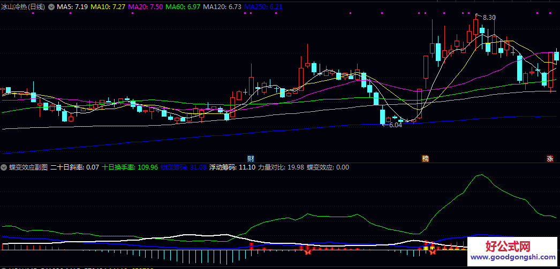Select the MA5 moving average label
This screenshot has width=560, height=269.
(x=72, y=7)
